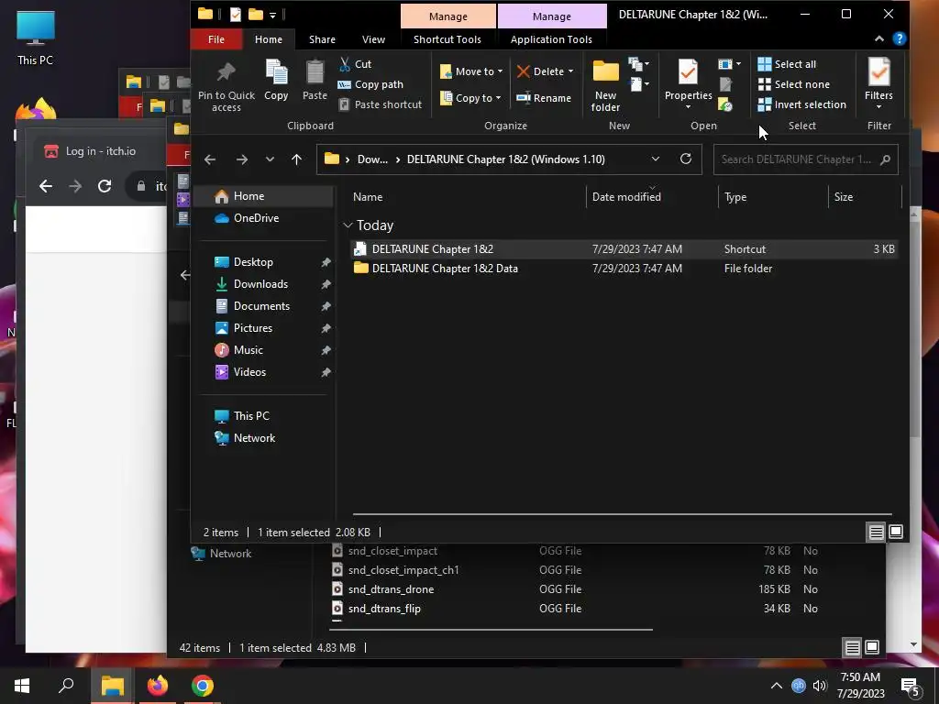Click the History icon in Open group
This screenshot has width=939, height=704.
(x=725, y=104)
